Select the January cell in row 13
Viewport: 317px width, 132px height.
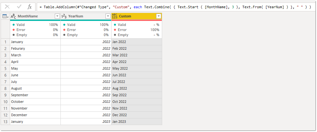35,122
